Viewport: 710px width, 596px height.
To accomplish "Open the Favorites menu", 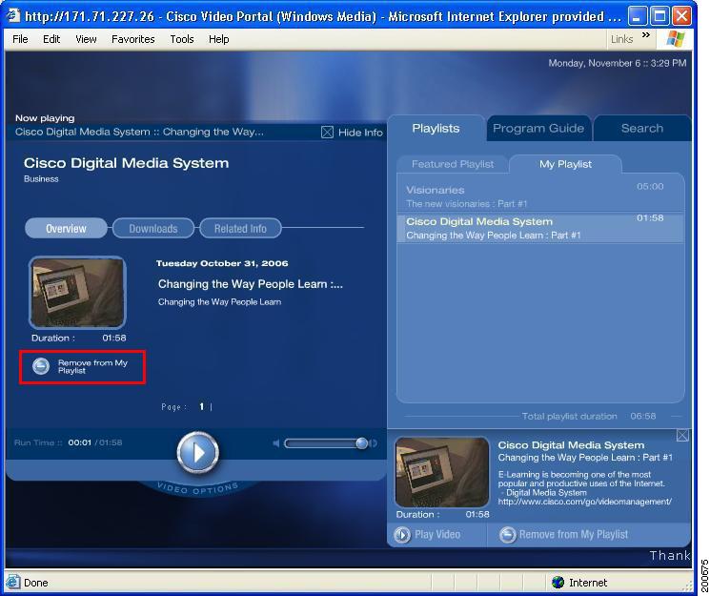I will tap(133, 39).
